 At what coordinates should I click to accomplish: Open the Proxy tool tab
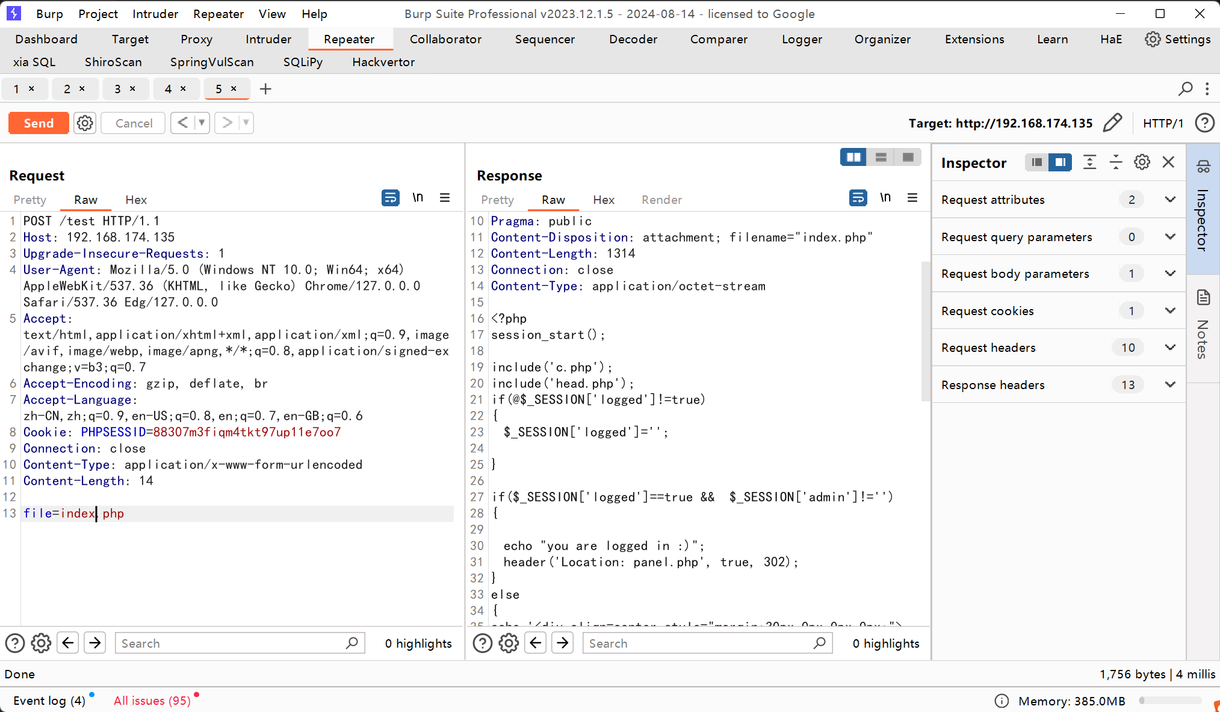pos(196,39)
